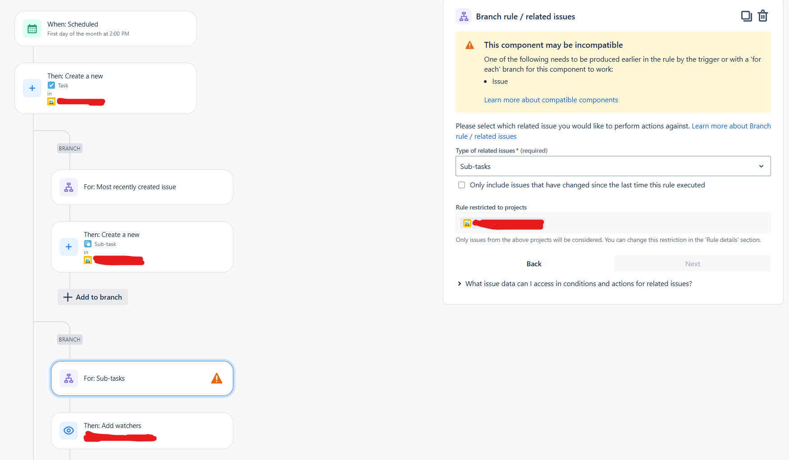Click 'This component may be incompatible' heading
789x460 pixels.
(x=553, y=45)
